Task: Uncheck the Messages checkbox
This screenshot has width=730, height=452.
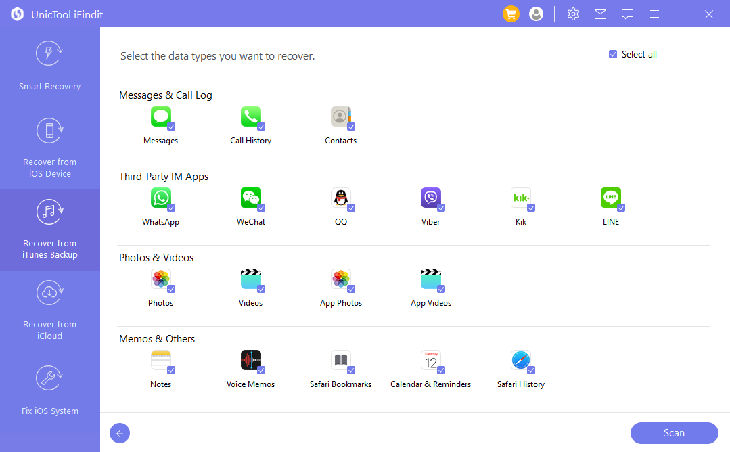Action: point(171,127)
